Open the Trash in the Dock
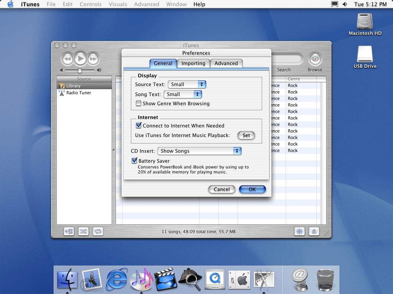The height and width of the screenshot is (294, 393). pyautogui.click(x=325, y=280)
